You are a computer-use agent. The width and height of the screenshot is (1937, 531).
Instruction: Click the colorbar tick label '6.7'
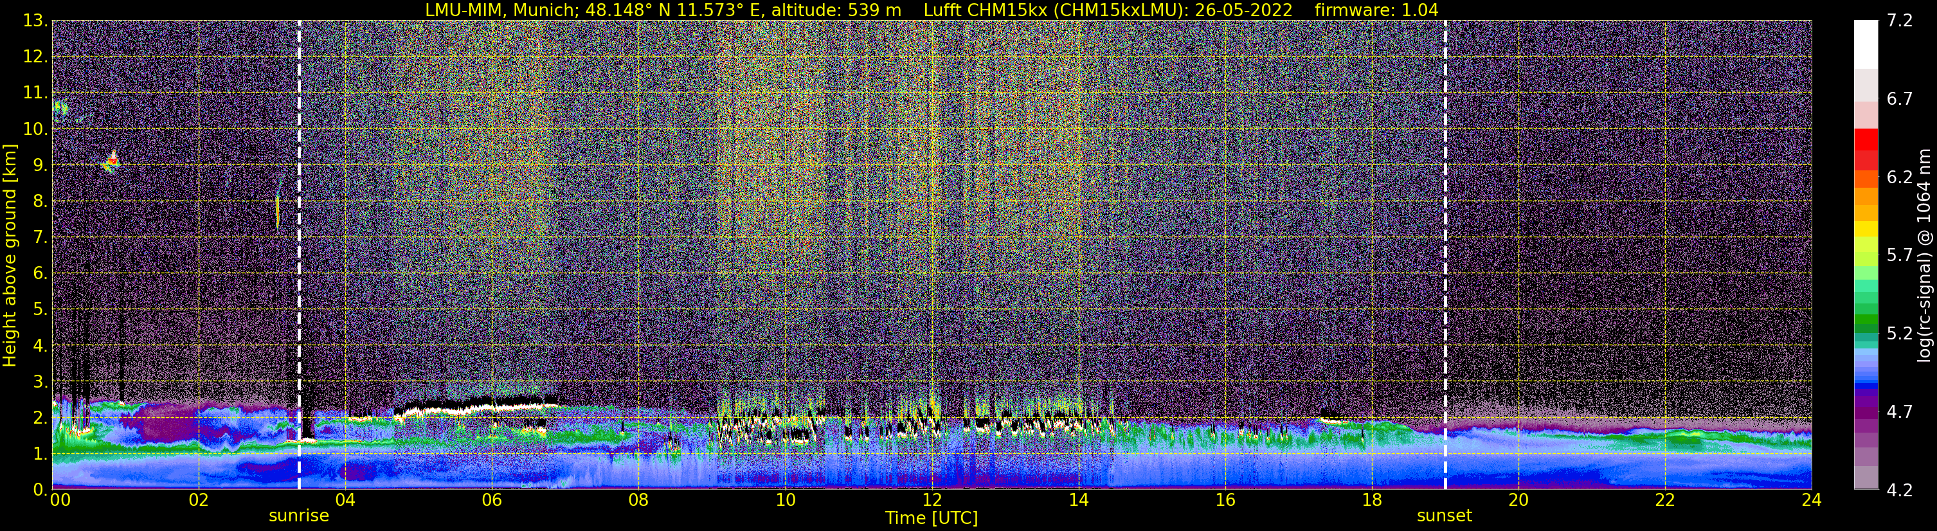[1900, 99]
